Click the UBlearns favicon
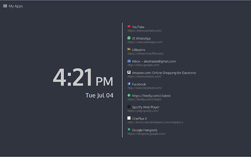The width and height of the screenshot is (251, 157). click(129, 49)
